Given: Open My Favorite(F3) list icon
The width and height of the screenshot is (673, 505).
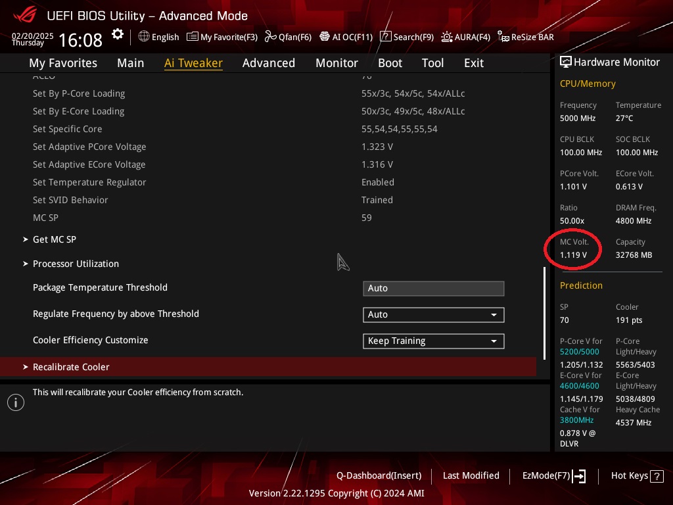Looking at the screenshot, I should point(193,37).
